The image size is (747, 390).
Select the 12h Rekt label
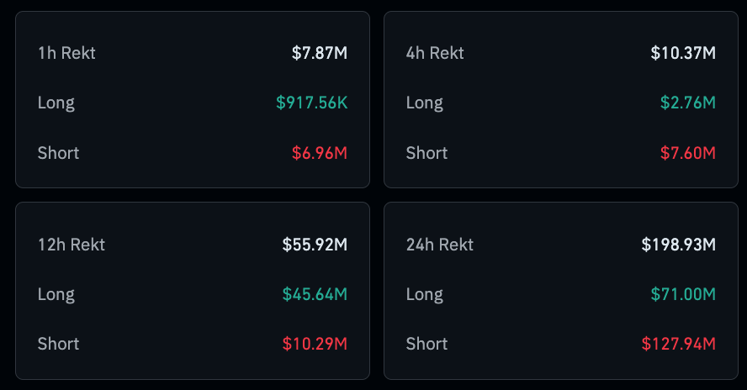pos(72,245)
